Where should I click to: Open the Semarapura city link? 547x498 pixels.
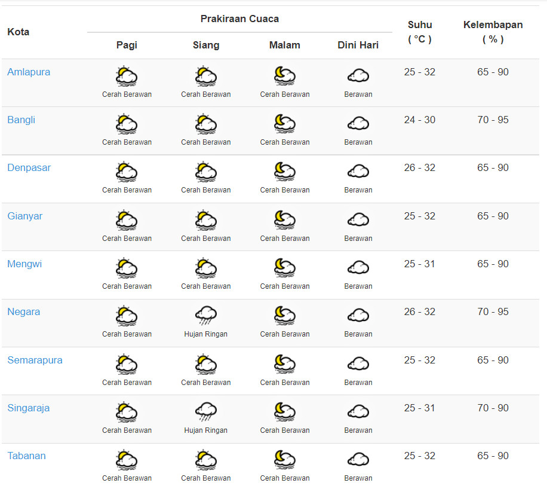point(35,360)
